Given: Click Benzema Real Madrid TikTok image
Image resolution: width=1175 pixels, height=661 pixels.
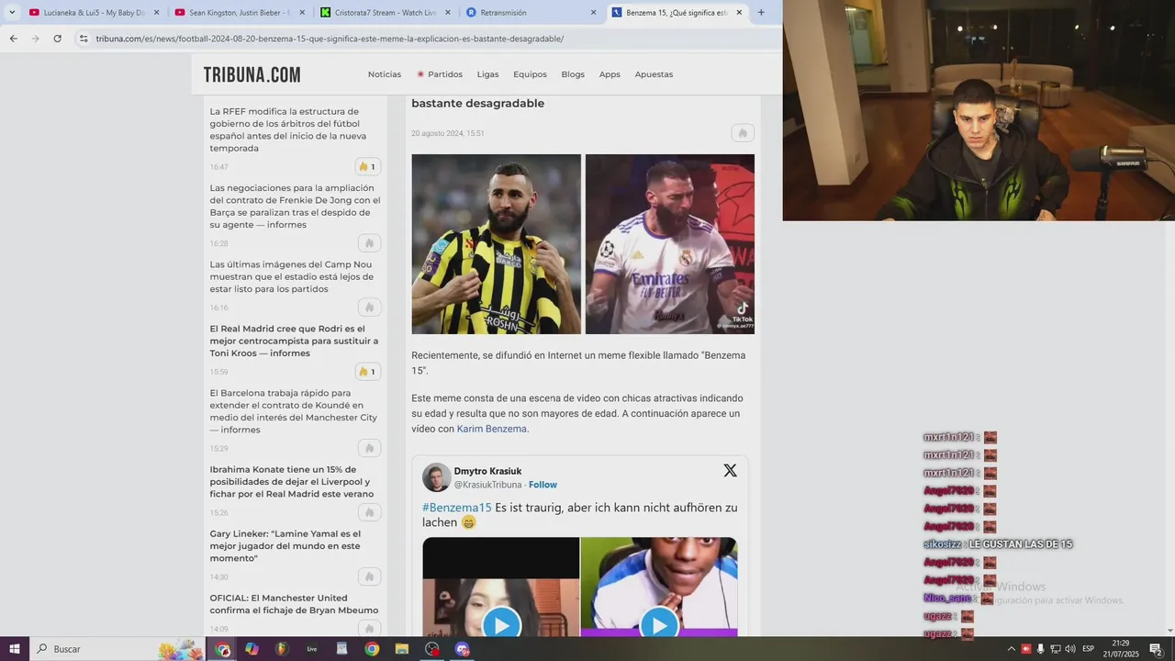Looking at the screenshot, I should tap(670, 244).
